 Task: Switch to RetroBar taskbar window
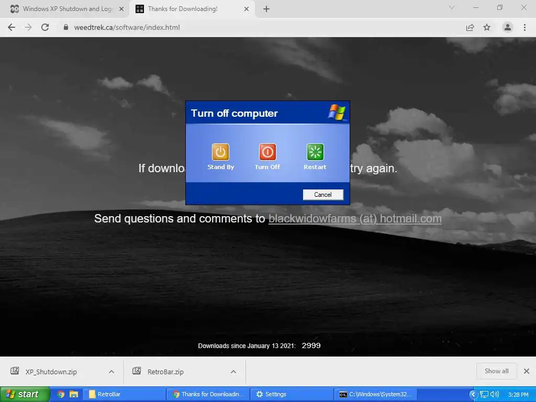tap(125, 394)
